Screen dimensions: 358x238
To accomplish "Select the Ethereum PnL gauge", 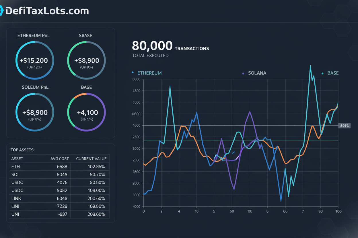I will pyautogui.click(x=35, y=60).
